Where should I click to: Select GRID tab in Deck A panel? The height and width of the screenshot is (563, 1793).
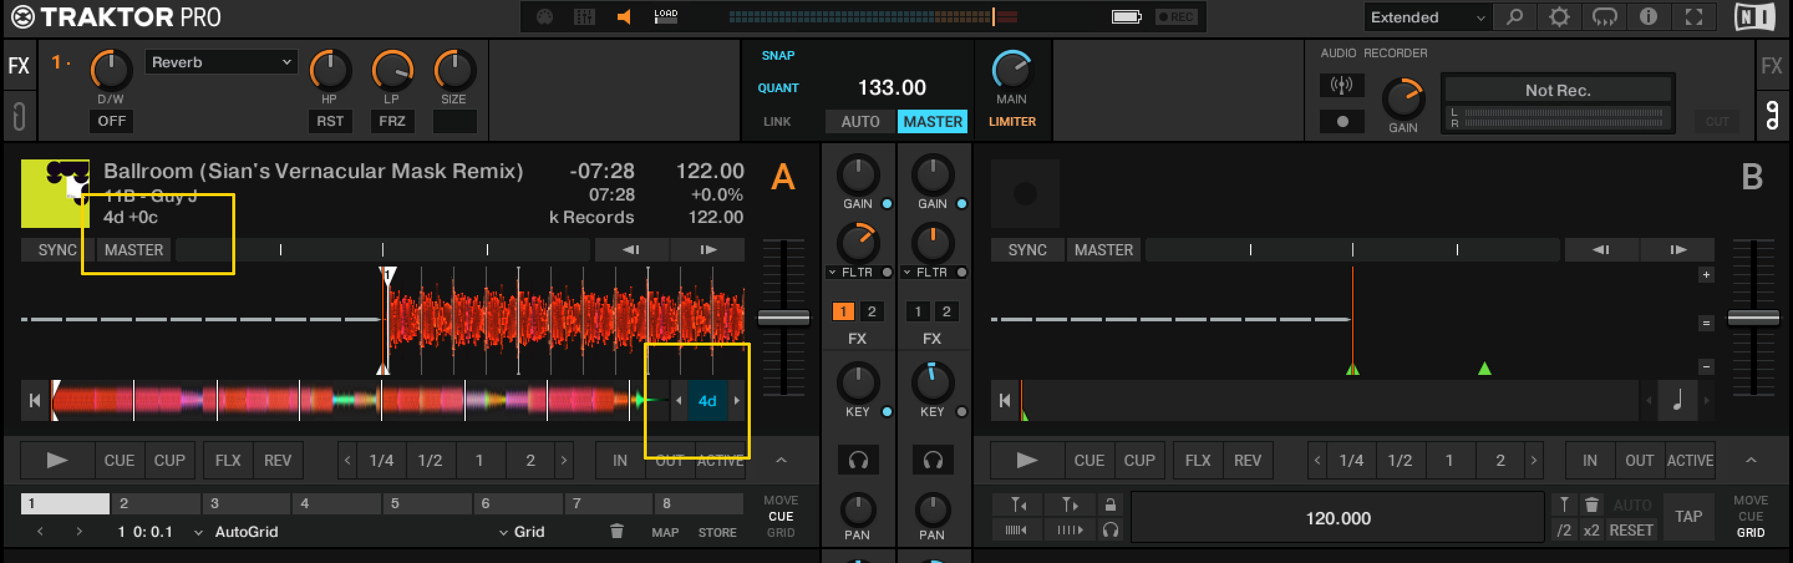(781, 532)
